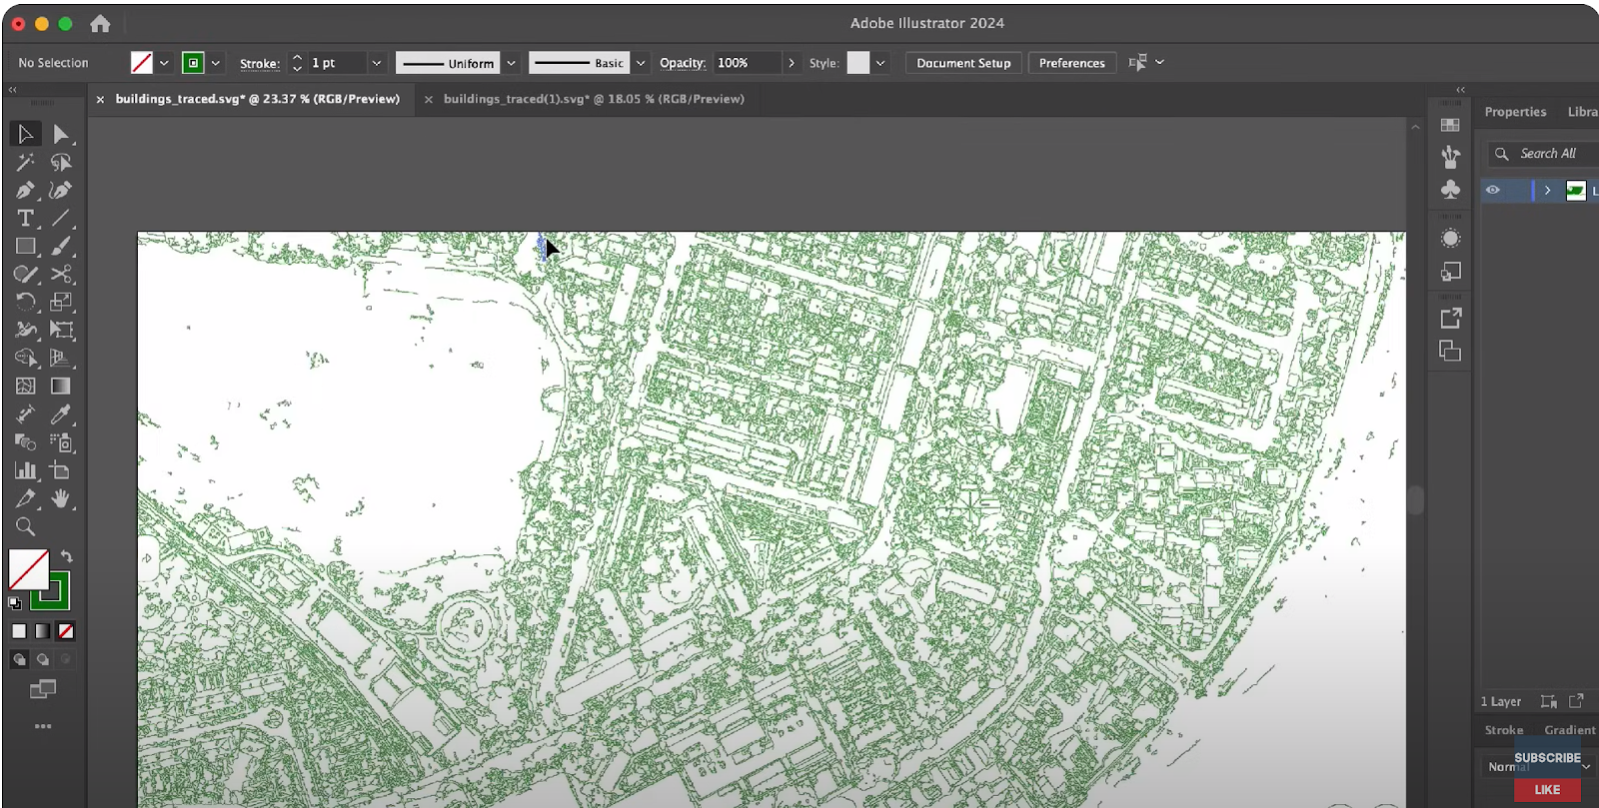This screenshot has width=1599, height=808.
Task: Click the Document Setup button
Action: 962,63
